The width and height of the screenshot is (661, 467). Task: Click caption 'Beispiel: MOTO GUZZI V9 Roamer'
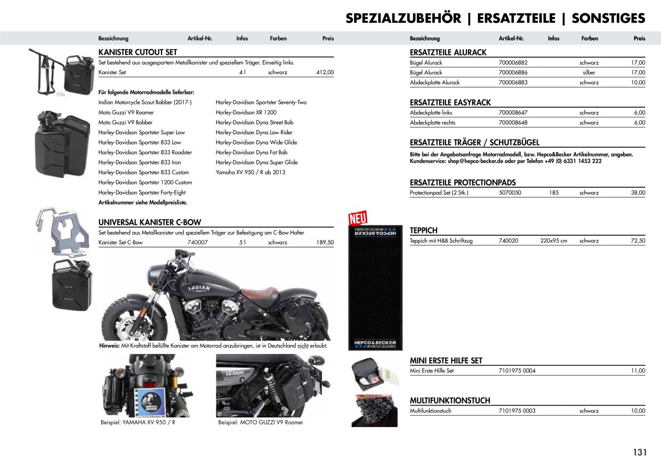pyautogui.click(x=261, y=423)
